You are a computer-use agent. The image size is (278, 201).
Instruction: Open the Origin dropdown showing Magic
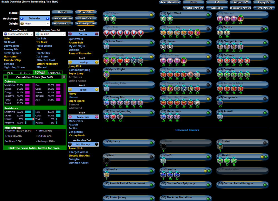click(34, 24)
